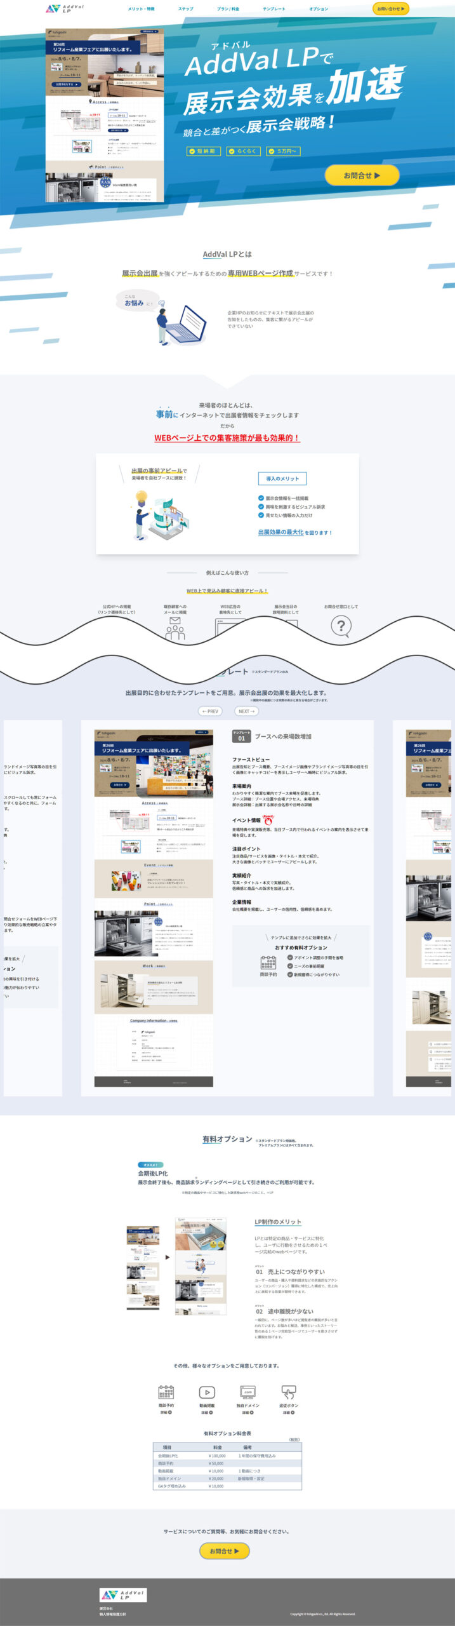Viewport: 455px width, 1626px height.
Task: Click the hero landing page sample mockup
Action: tap(105, 115)
